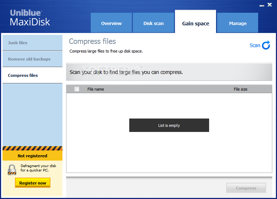Select the Gain space tab

[x=195, y=22]
